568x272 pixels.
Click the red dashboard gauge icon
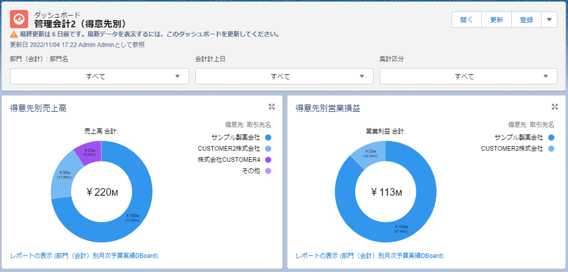19,19
